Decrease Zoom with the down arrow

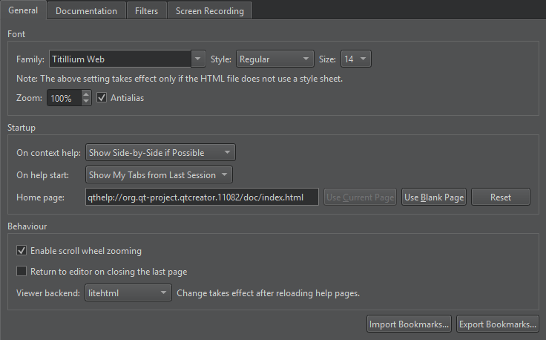[x=87, y=102]
